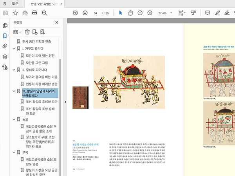
Task: Click the bookmarks panel vertical scrollbar
Action: [60, 117]
